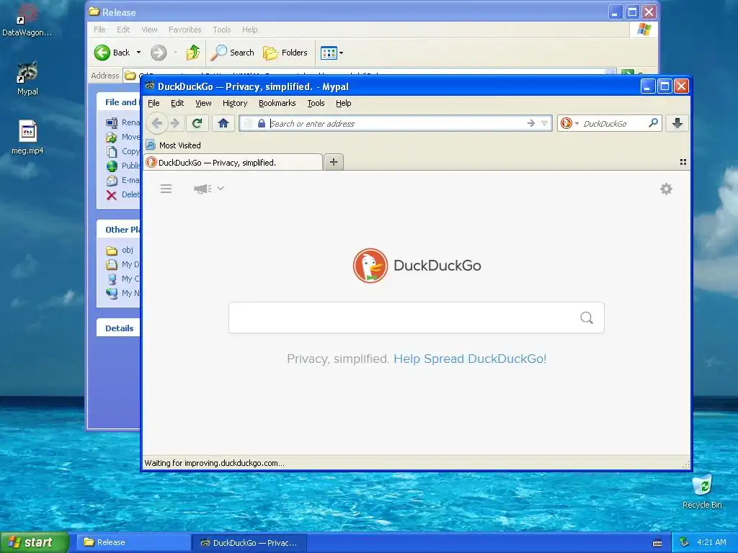Click the red Delete icon in Release window
The height and width of the screenshot is (553, 738).
112,195
